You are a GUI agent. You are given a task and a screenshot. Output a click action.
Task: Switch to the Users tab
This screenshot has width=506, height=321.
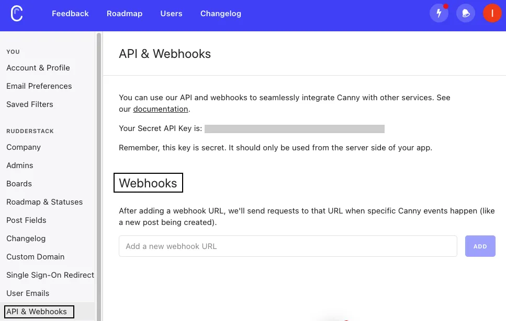(x=171, y=14)
